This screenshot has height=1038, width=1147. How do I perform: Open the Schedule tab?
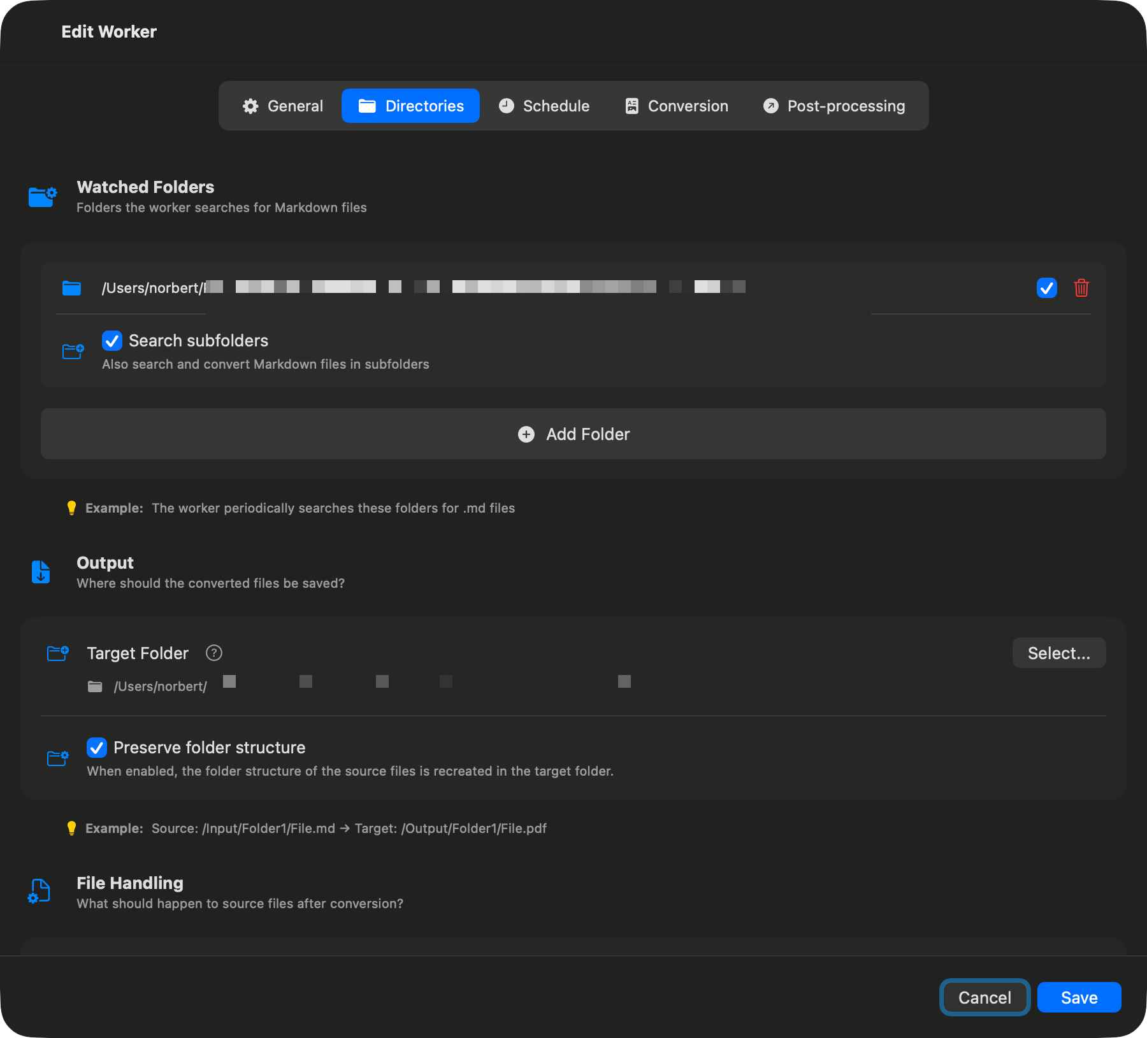coord(544,106)
